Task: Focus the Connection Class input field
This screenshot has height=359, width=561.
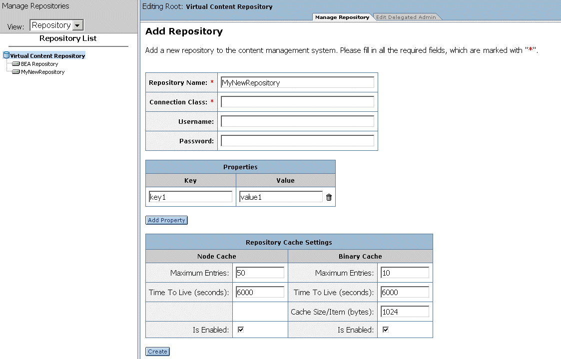Action: click(x=297, y=102)
